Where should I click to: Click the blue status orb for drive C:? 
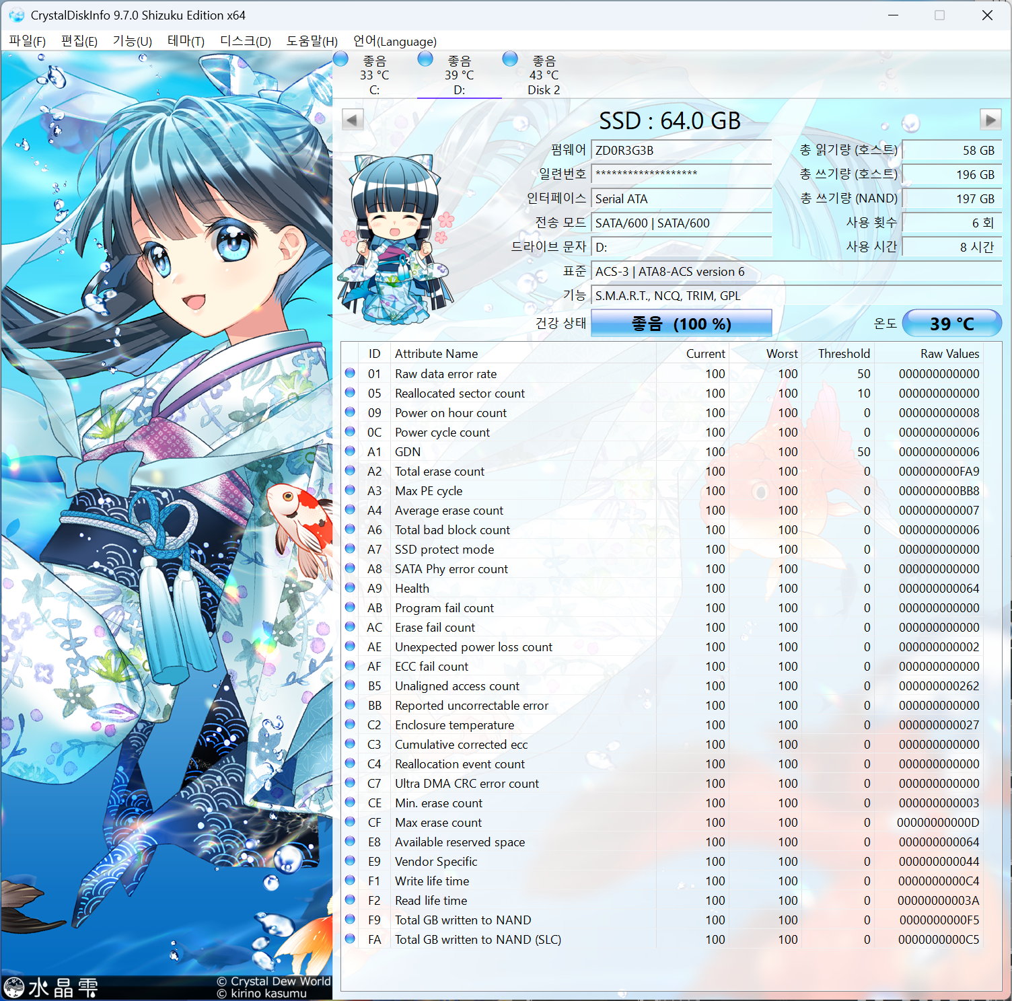341,59
